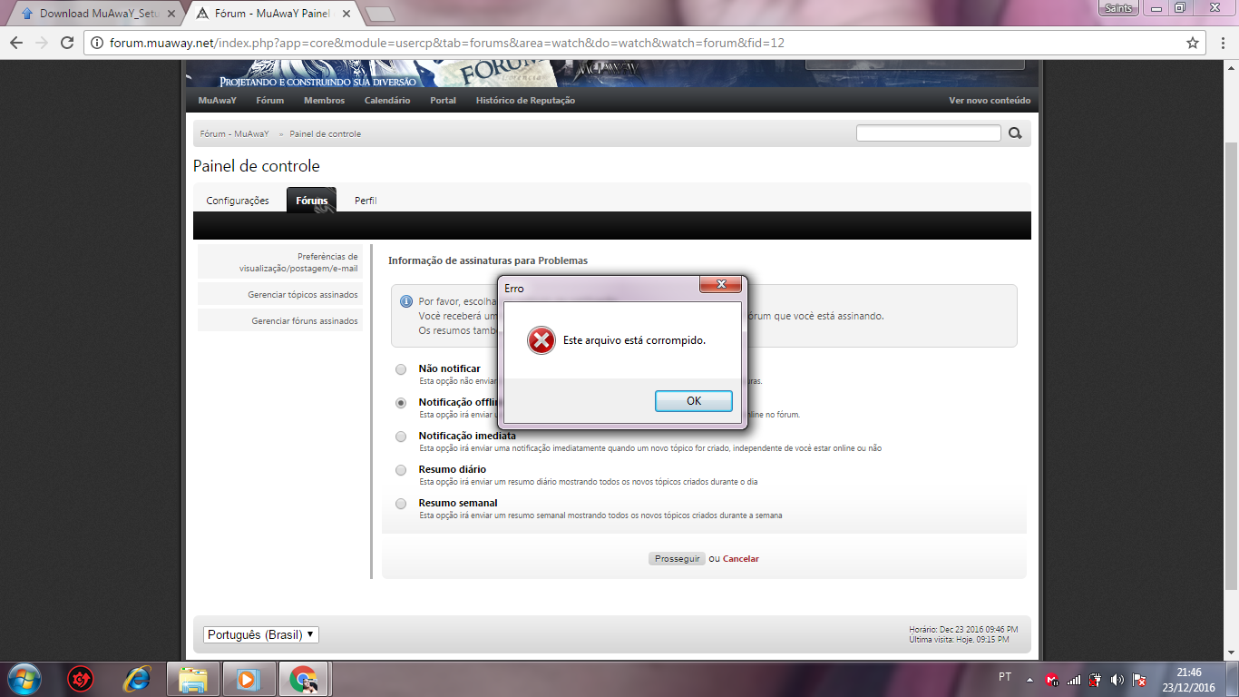
Task: Open the Português (Brasil) language dropdown
Action: 261,635
